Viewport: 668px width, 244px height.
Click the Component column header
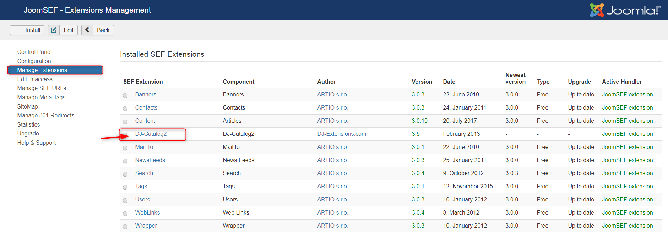tap(239, 82)
